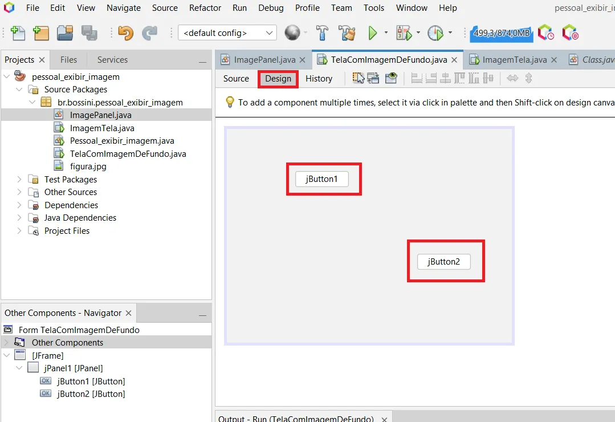
Task: Click the Profile Project clock icon
Action: (x=435, y=33)
